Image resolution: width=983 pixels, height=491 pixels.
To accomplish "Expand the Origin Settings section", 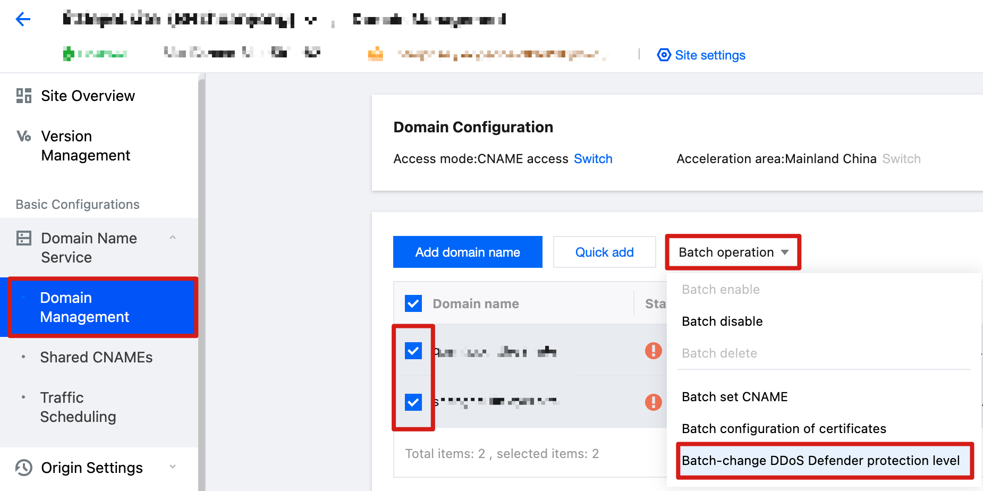I will 173,467.
